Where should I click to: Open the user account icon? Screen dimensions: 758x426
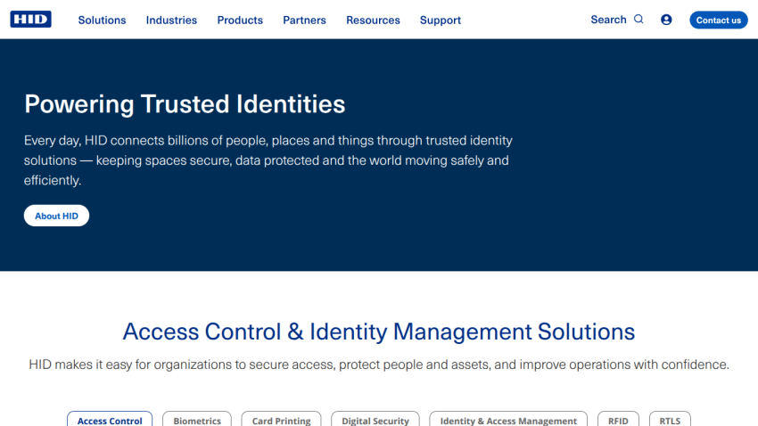(666, 20)
